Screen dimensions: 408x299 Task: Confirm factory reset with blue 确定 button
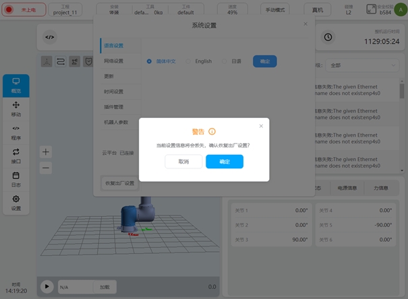pos(224,162)
